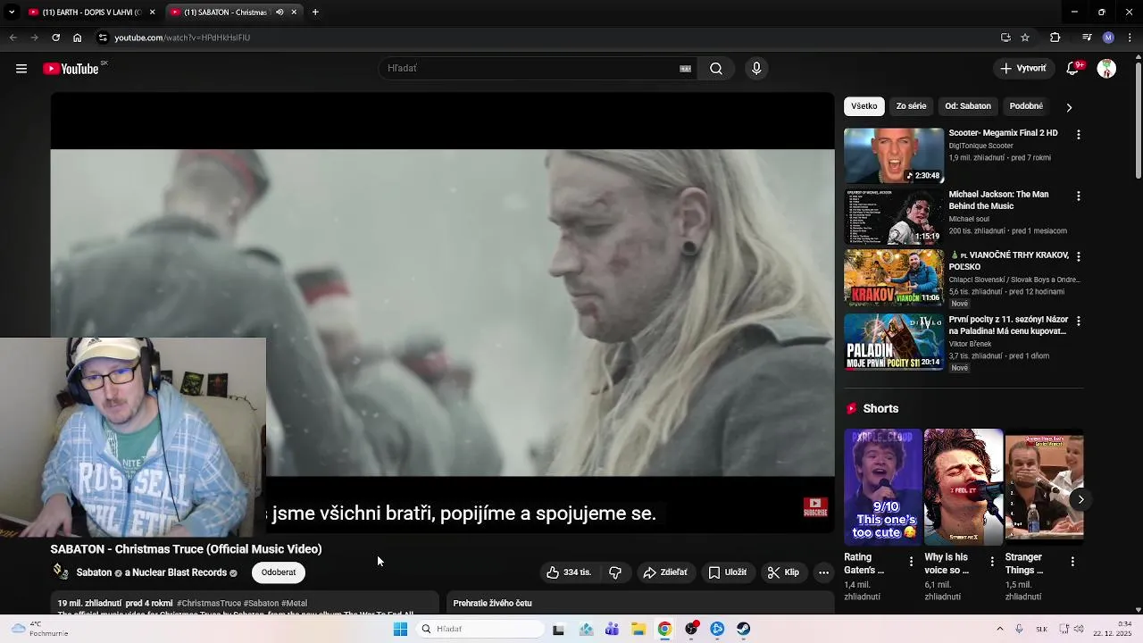Bookmark this page with star
Image resolution: width=1143 pixels, height=643 pixels.
1025,38
